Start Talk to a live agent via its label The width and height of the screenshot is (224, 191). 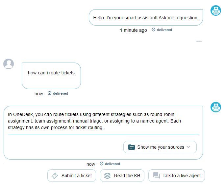(x=182, y=176)
